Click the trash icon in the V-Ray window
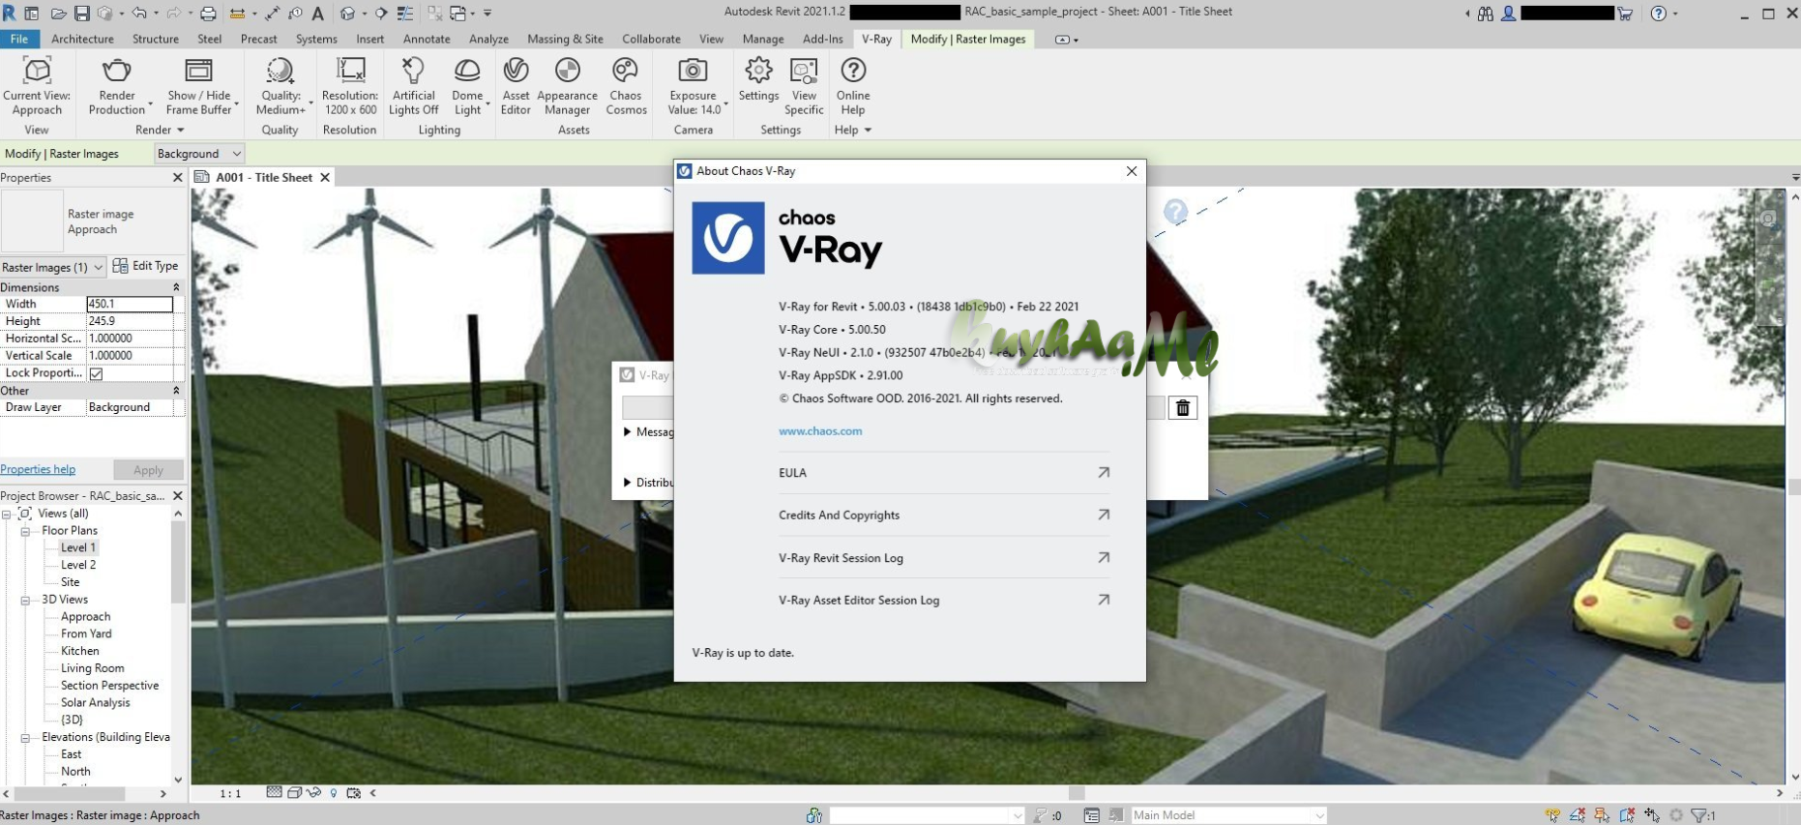1801x825 pixels. tap(1182, 408)
